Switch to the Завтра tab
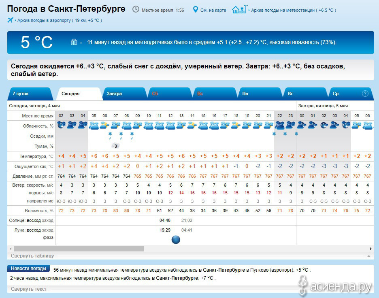Screen dimensions: 379x298 124,94
